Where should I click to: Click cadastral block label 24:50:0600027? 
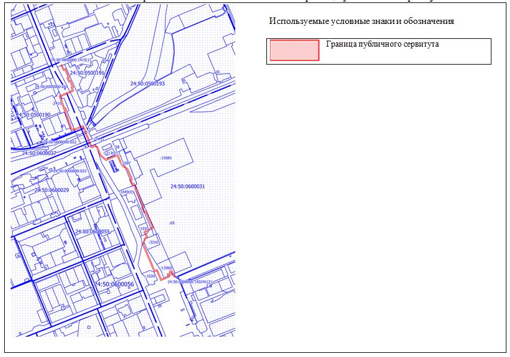[39, 154]
